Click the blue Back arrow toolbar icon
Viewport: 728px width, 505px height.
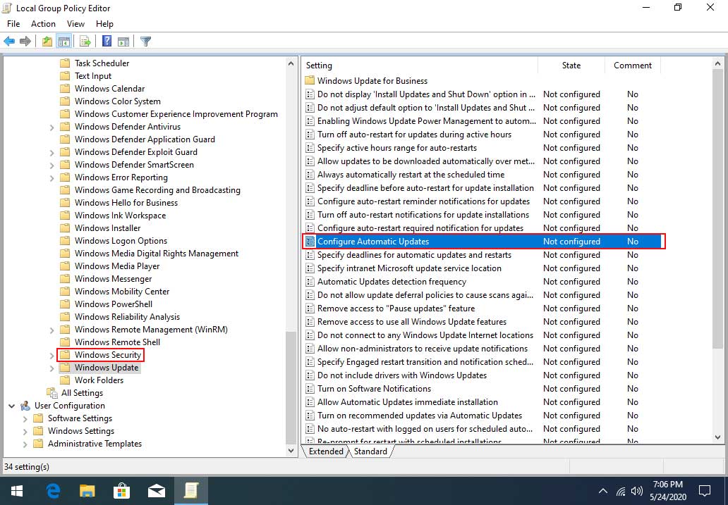pyautogui.click(x=9, y=42)
